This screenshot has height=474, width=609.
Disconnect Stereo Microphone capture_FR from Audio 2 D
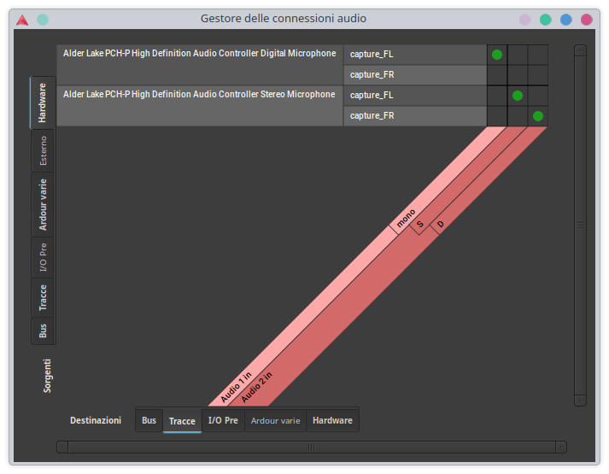tap(538, 116)
